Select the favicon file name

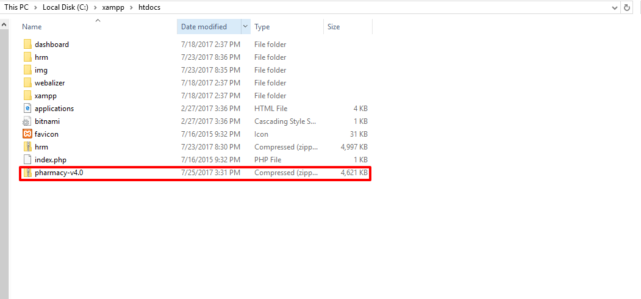tap(46, 134)
